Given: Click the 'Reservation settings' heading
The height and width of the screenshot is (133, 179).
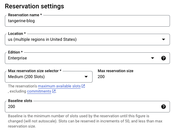Looking at the screenshot, I should (x=35, y=6).
